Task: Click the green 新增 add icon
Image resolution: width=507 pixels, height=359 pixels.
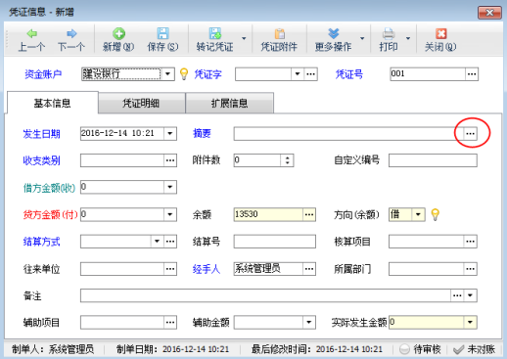Action: pyautogui.click(x=118, y=33)
